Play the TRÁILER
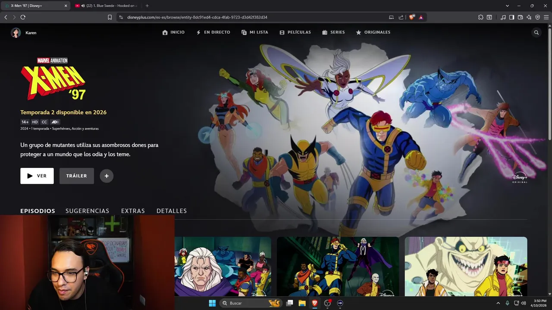 (x=77, y=176)
